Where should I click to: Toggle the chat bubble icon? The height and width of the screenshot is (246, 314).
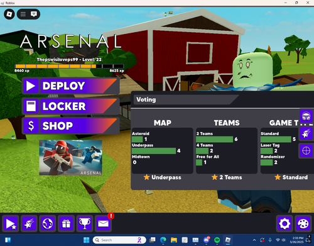pos(34,14)
